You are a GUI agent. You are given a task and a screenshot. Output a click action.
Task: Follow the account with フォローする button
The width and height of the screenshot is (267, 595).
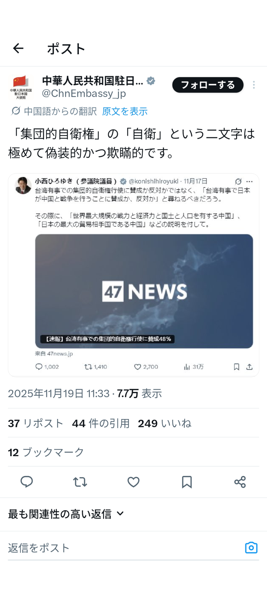208,85
